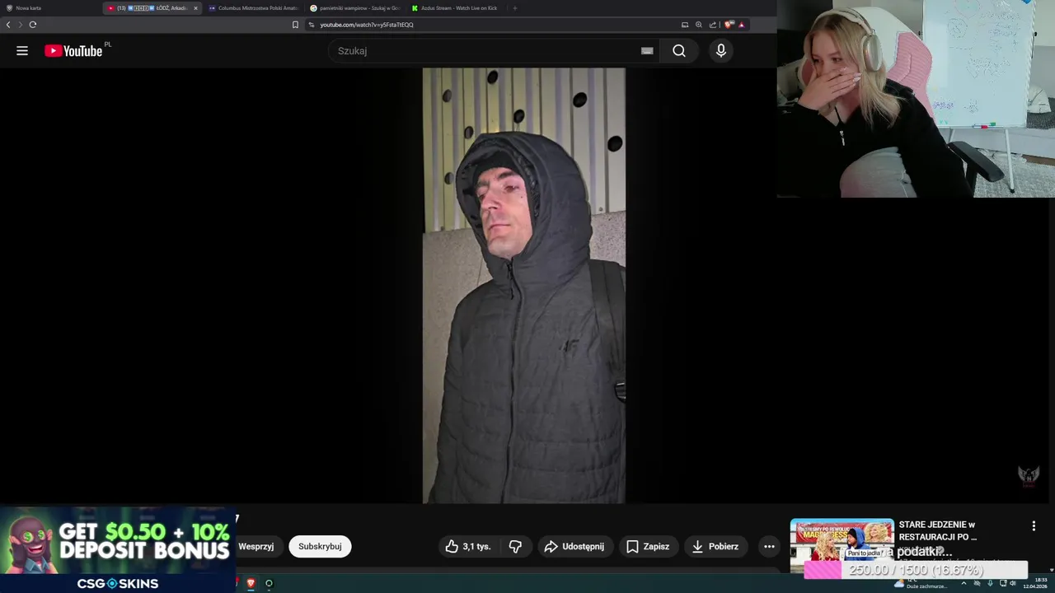The height and width of the screenshot is (593, 1055).
Task: Start voice search with microphone icon
Action: coord(721,51)
